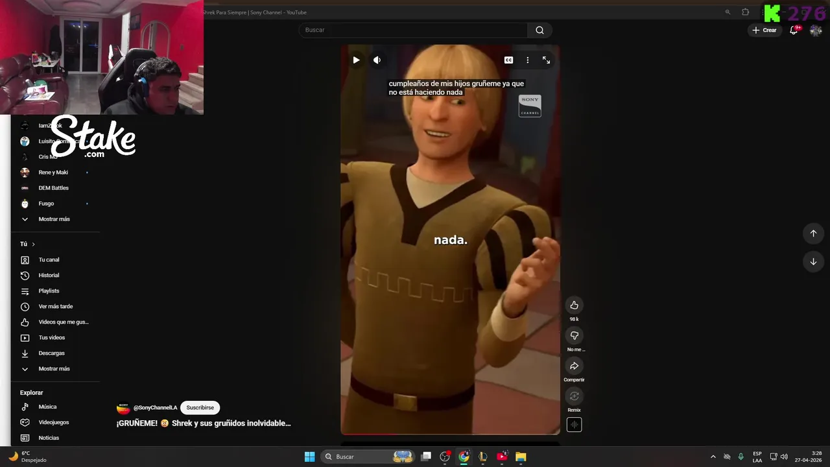Open the @SonyChannelLA channel link
The image size is (830, 467).
point(155,407)
